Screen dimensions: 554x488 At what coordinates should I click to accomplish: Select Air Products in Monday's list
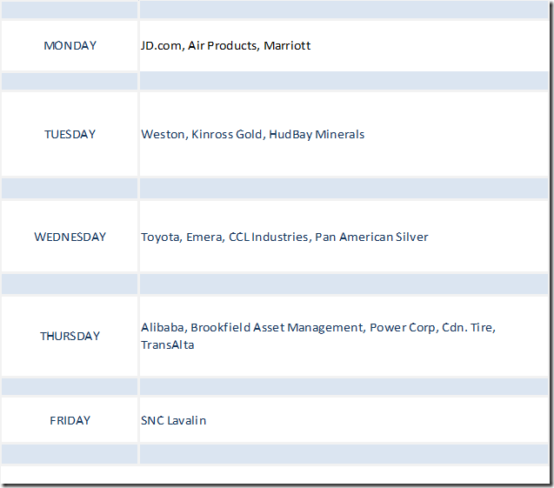point(223,45)
